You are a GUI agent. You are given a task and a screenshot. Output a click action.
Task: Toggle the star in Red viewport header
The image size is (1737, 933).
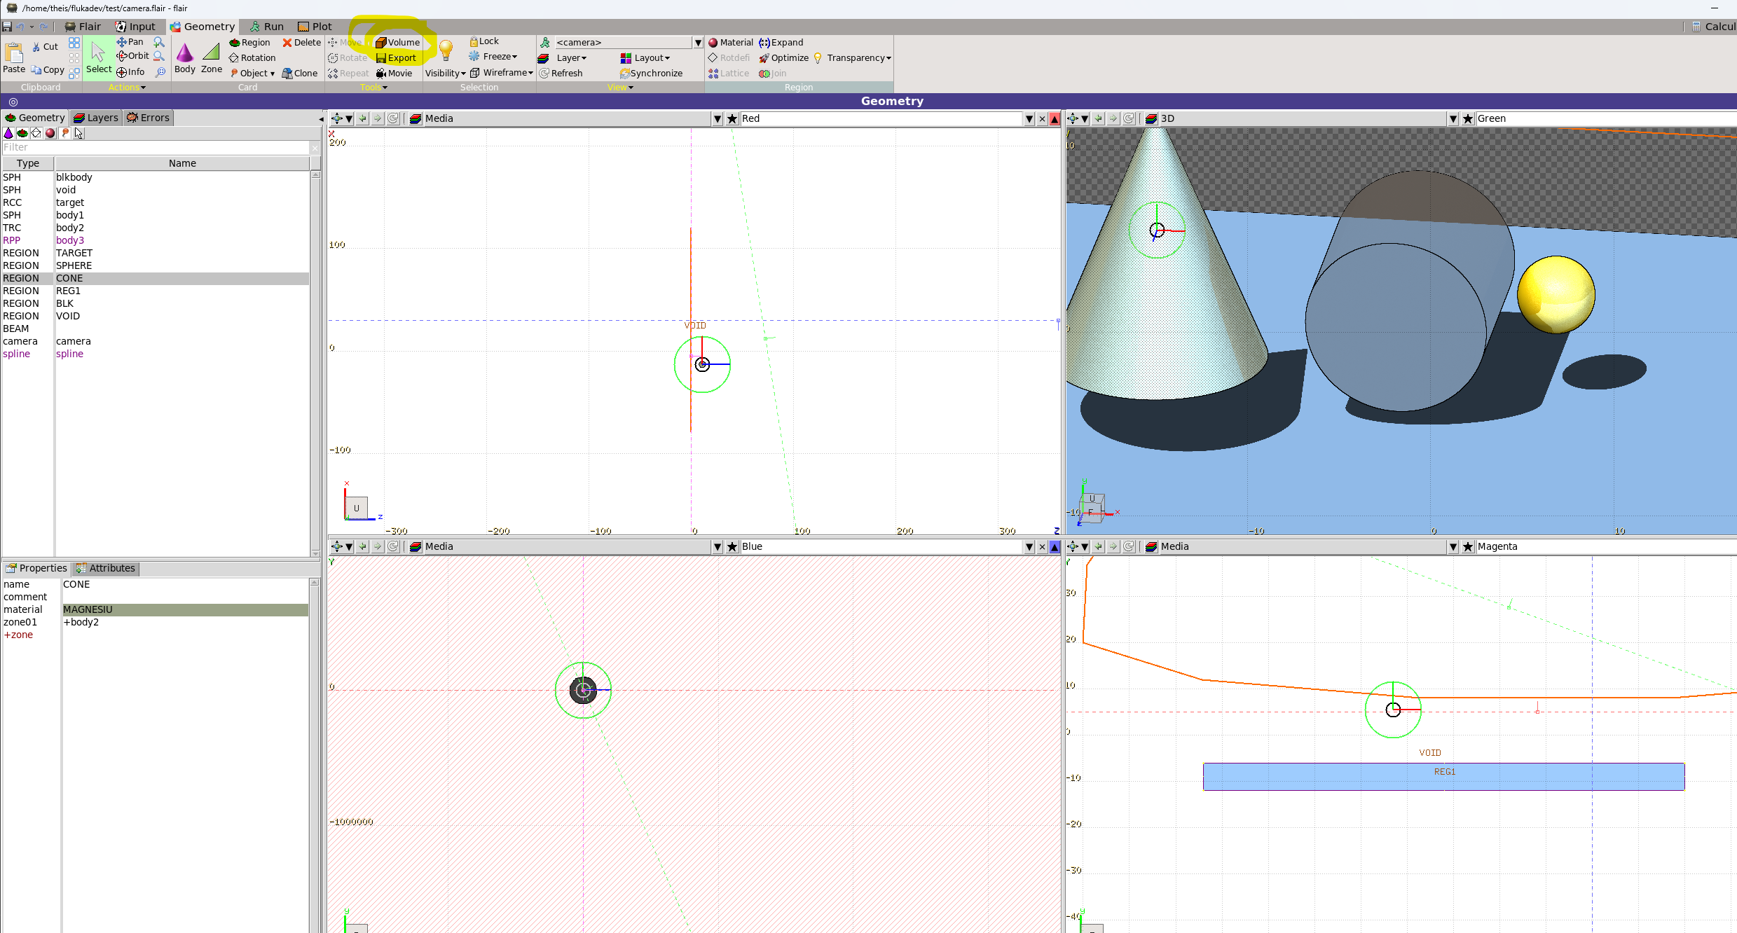pyautogui.click(x=732, y=119)
